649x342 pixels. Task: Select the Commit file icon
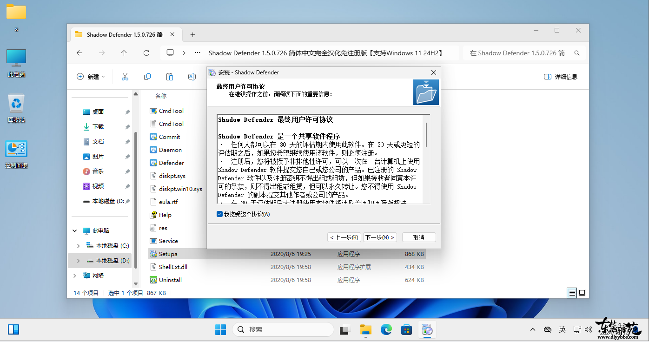[x=153, y=137]
